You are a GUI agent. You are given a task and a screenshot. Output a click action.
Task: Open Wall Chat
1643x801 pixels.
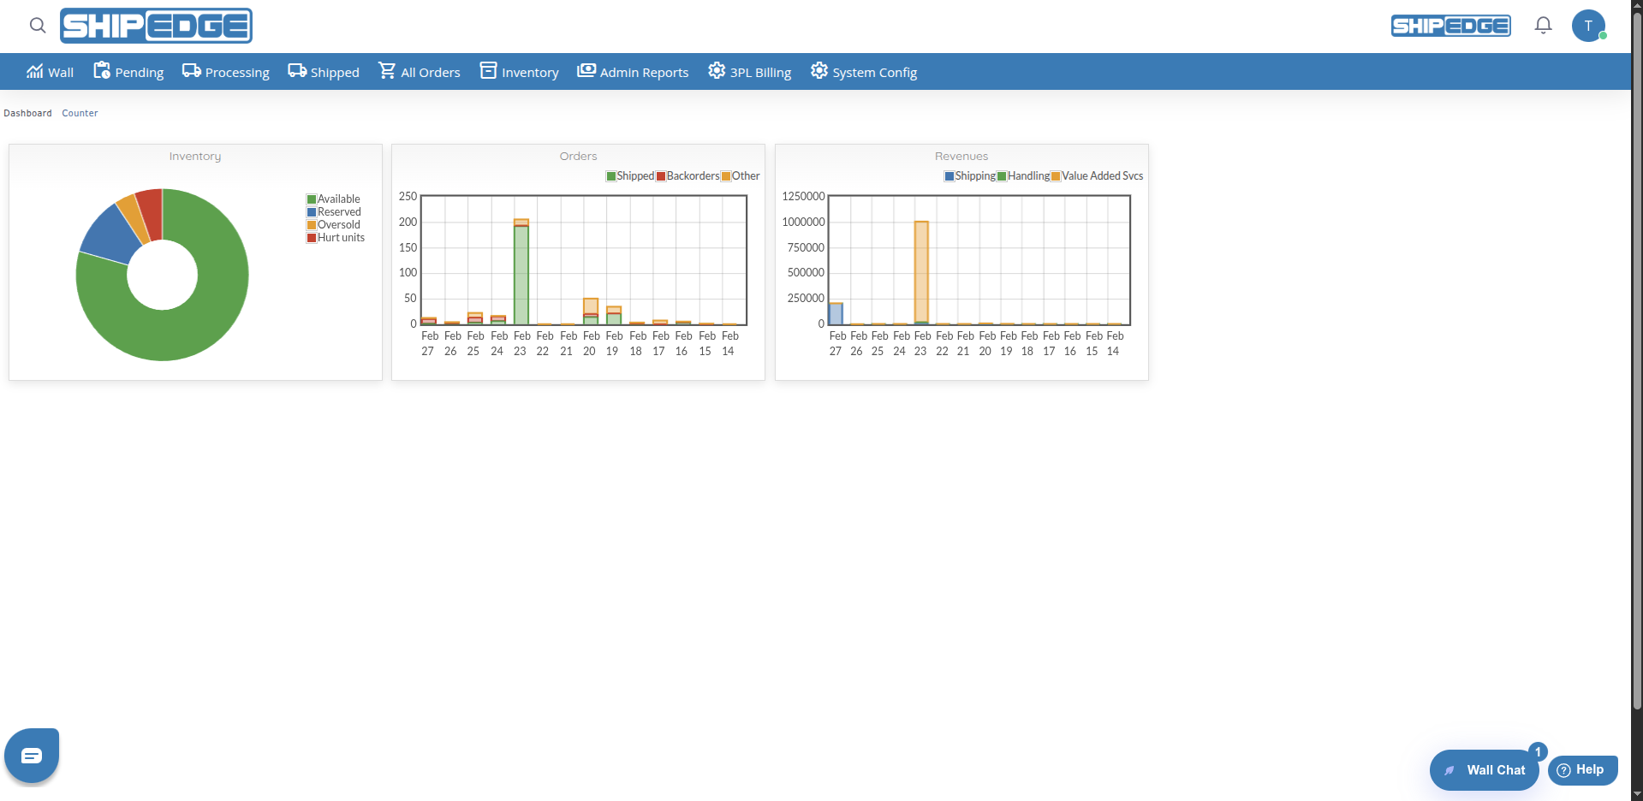coord(1484,769)
